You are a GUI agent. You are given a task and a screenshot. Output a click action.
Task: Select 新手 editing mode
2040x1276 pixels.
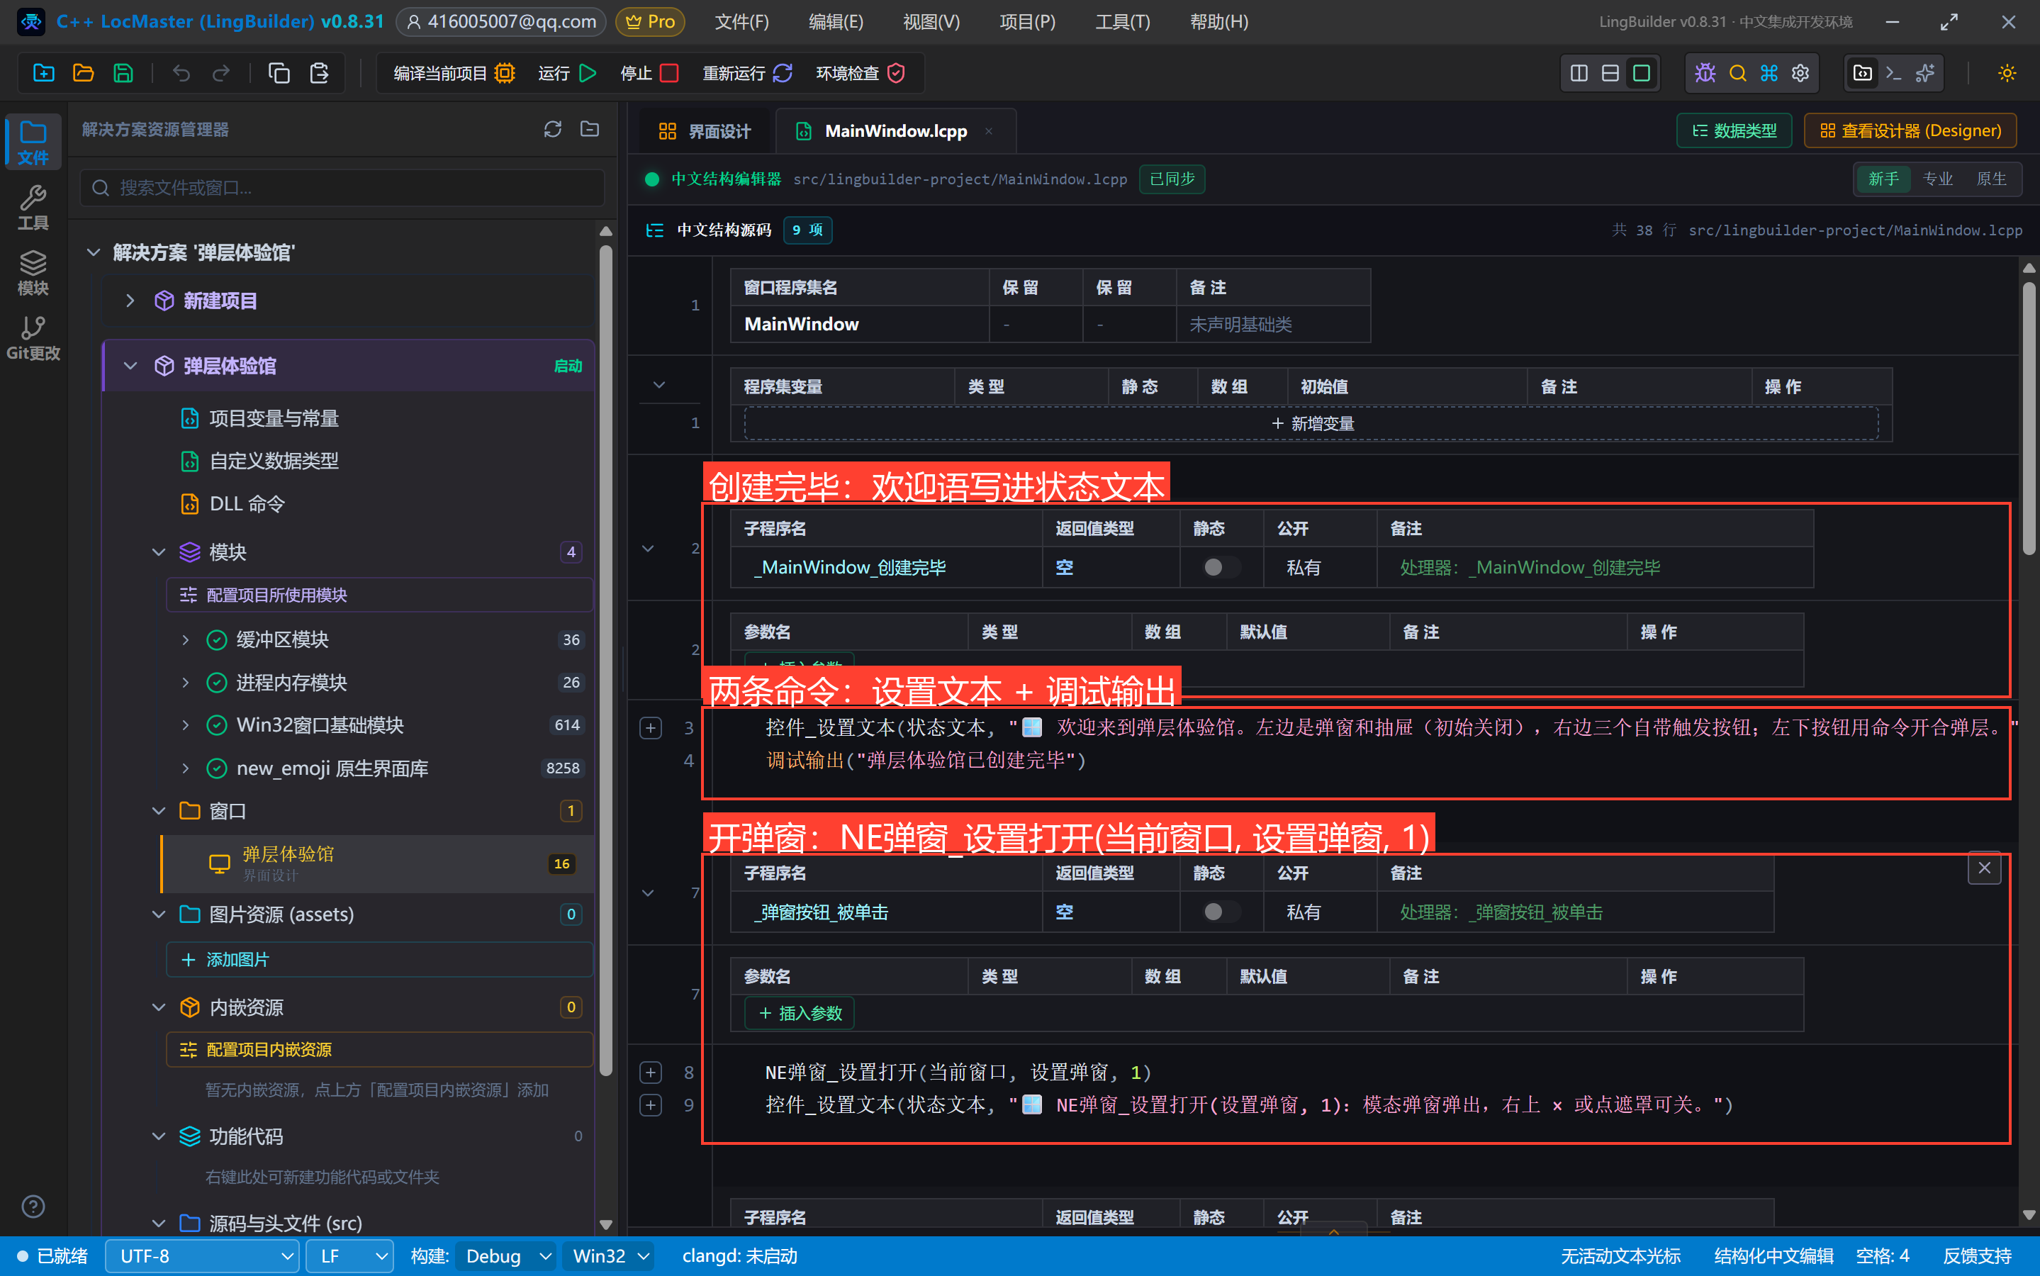click(x=1883, y=179)
